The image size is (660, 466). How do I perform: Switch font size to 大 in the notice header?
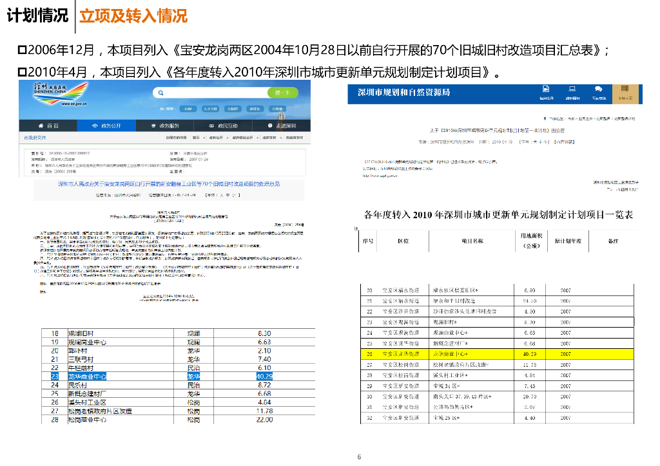(x=535, y=142)
